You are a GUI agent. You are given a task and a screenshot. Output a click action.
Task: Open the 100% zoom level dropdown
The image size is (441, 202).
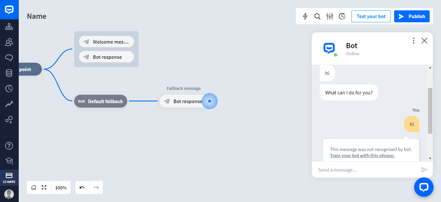click(x=61, y=187)
